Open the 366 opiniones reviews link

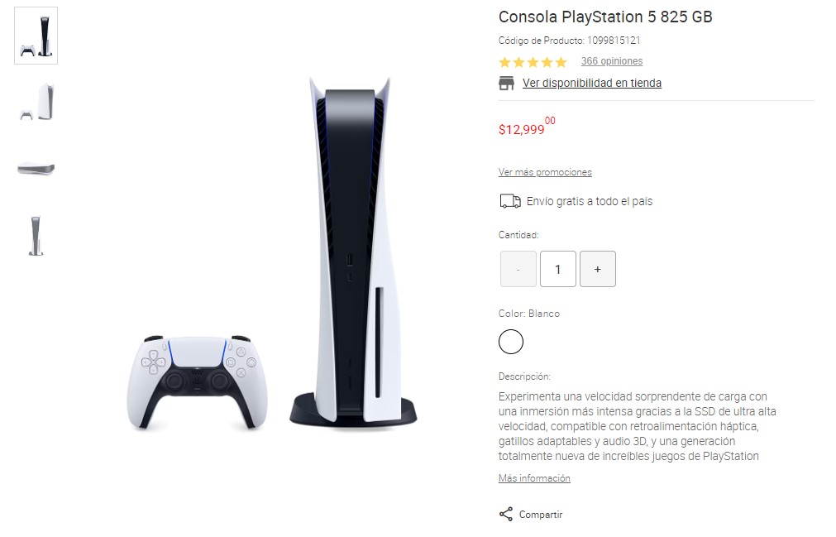pyautogui.click(x=612, y=61)
